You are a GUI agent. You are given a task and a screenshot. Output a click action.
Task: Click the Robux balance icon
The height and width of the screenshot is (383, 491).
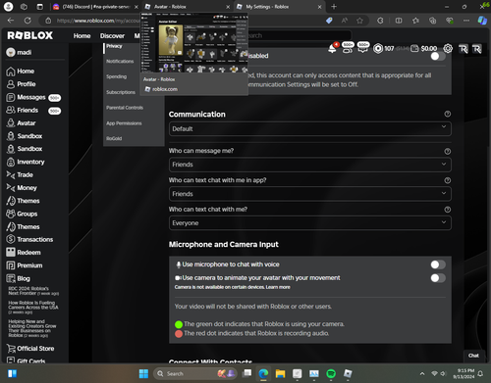pos(378,49)
